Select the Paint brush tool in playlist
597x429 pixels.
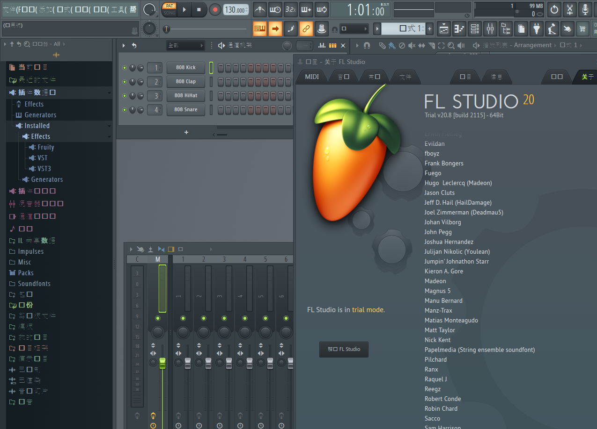click(392, 45)
